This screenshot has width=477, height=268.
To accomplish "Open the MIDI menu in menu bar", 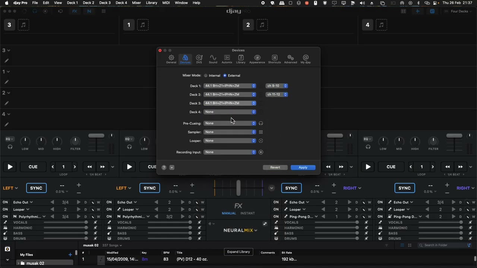I will 166,3.
